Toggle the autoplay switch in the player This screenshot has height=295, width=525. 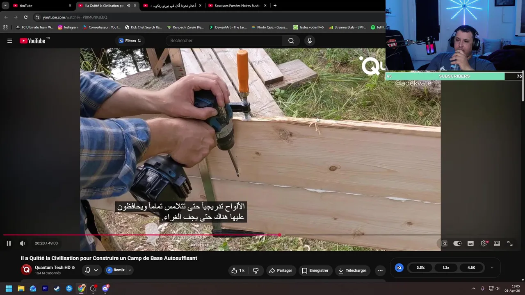coord(457,243)
